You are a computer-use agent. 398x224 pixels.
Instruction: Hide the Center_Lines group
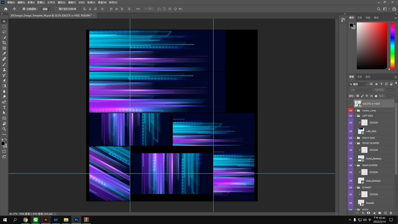coord(351,110)
